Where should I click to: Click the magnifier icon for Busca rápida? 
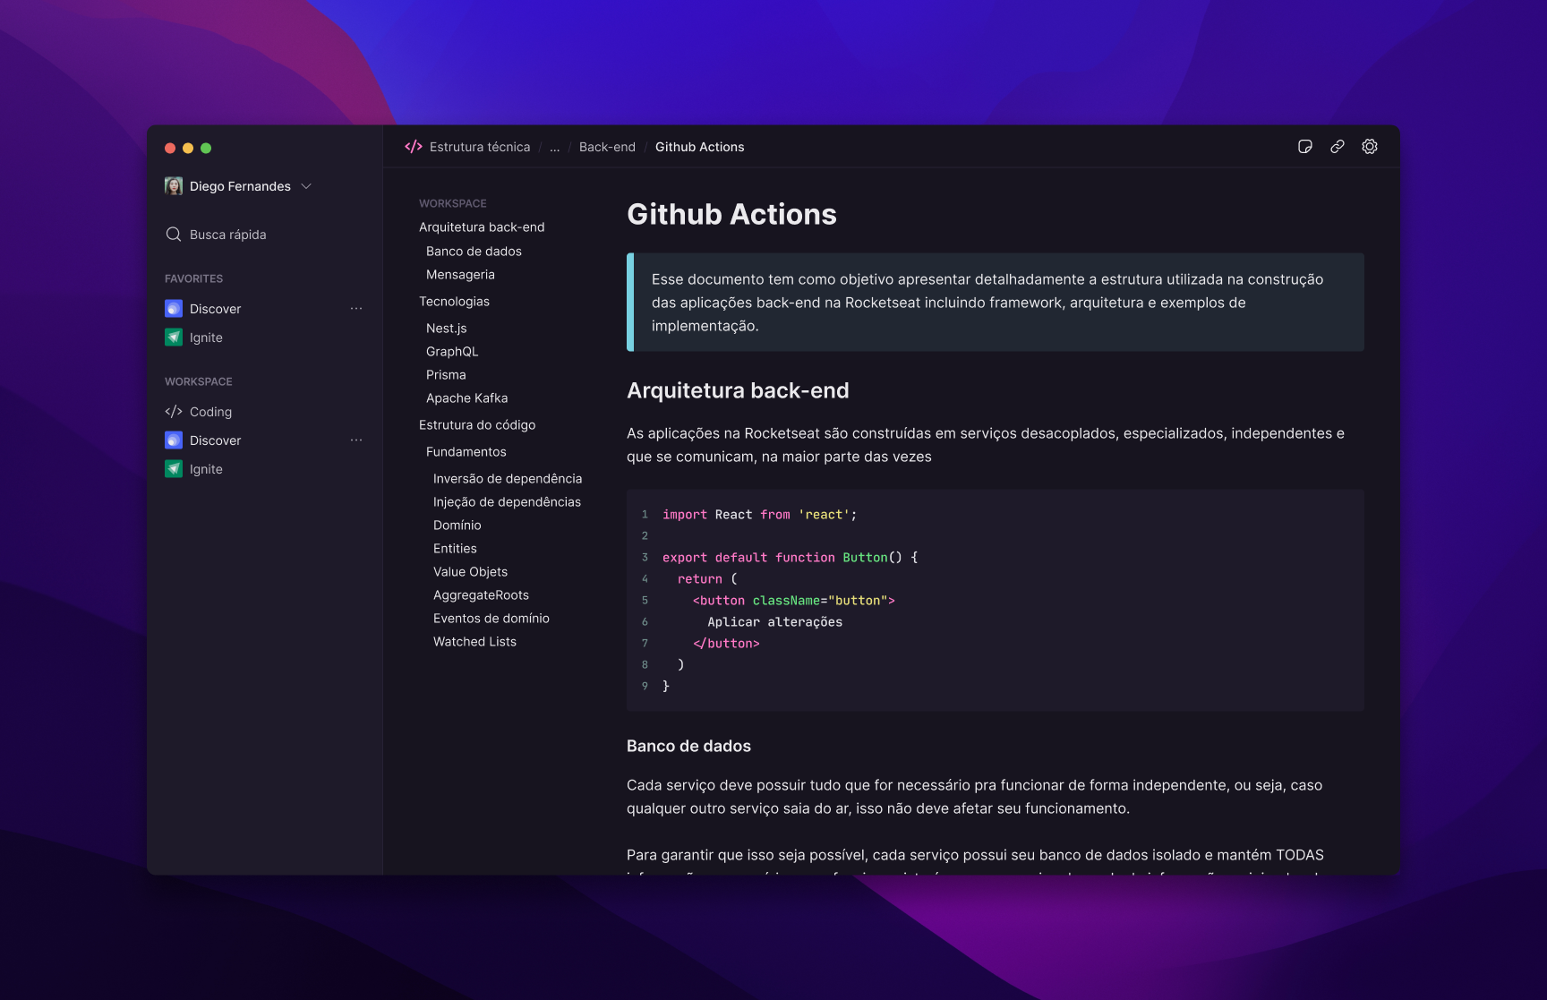pyautogui.click(x=174, y=235)
